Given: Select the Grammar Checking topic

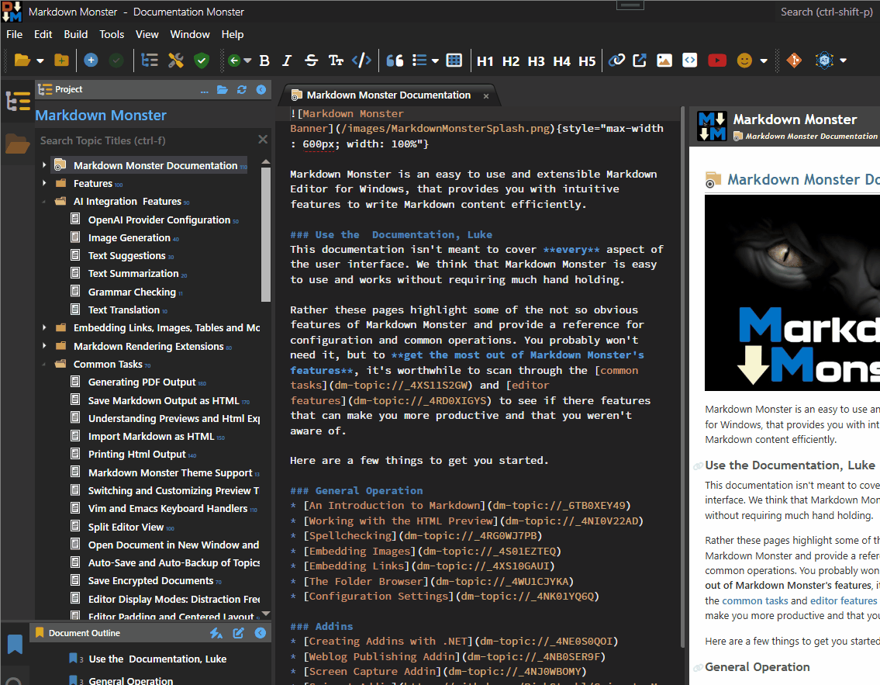Looking at the screenshot, I should pyautogui.click(x=132, y=292).
